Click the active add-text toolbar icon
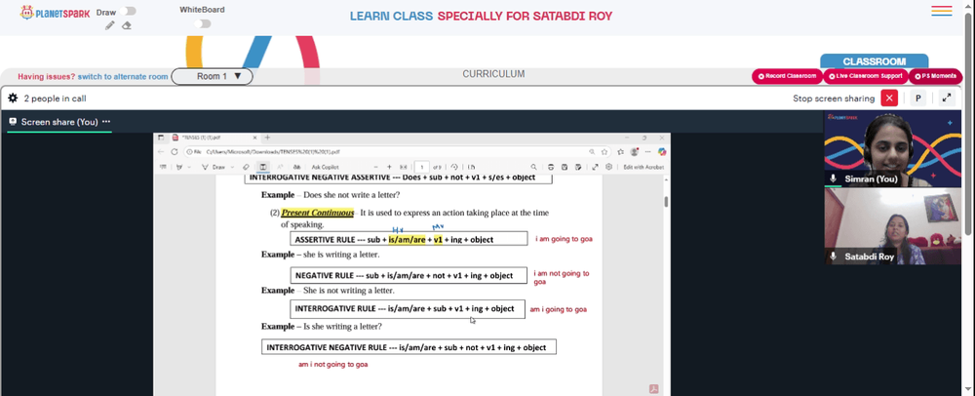975x396 pixels. pos(263,167)
